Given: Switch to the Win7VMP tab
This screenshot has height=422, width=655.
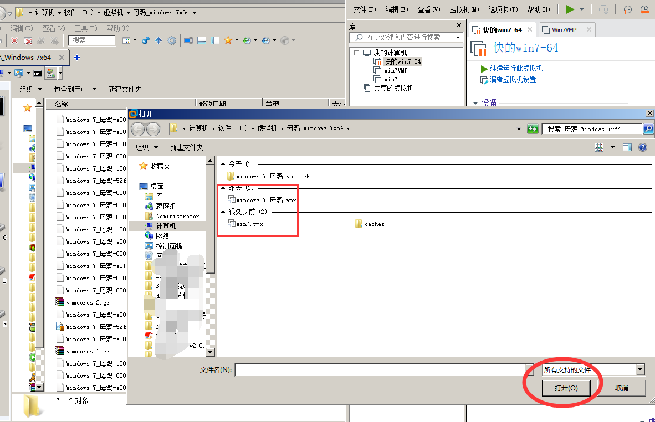Looking at the screenshot, I should click(x=565, y=30).
